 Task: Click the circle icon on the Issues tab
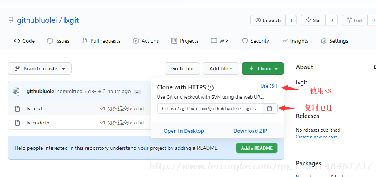coord(50,41)
